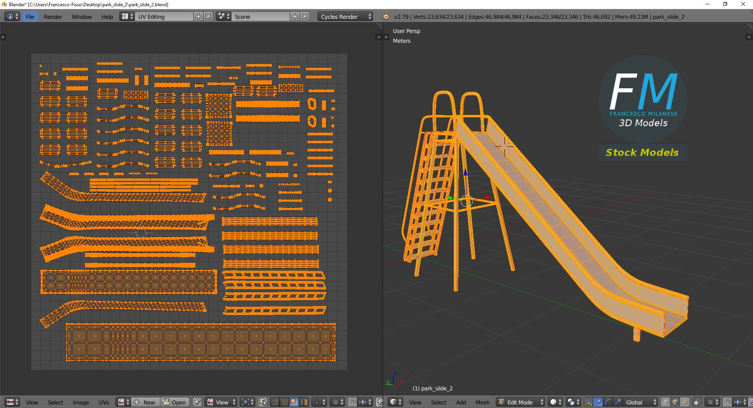Browse images to link in the UV editor

click(124, 402)
